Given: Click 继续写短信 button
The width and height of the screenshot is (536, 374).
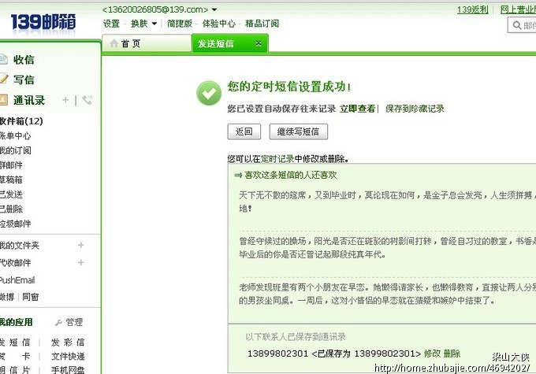Looking at the screenshot, I should point(299,131).
